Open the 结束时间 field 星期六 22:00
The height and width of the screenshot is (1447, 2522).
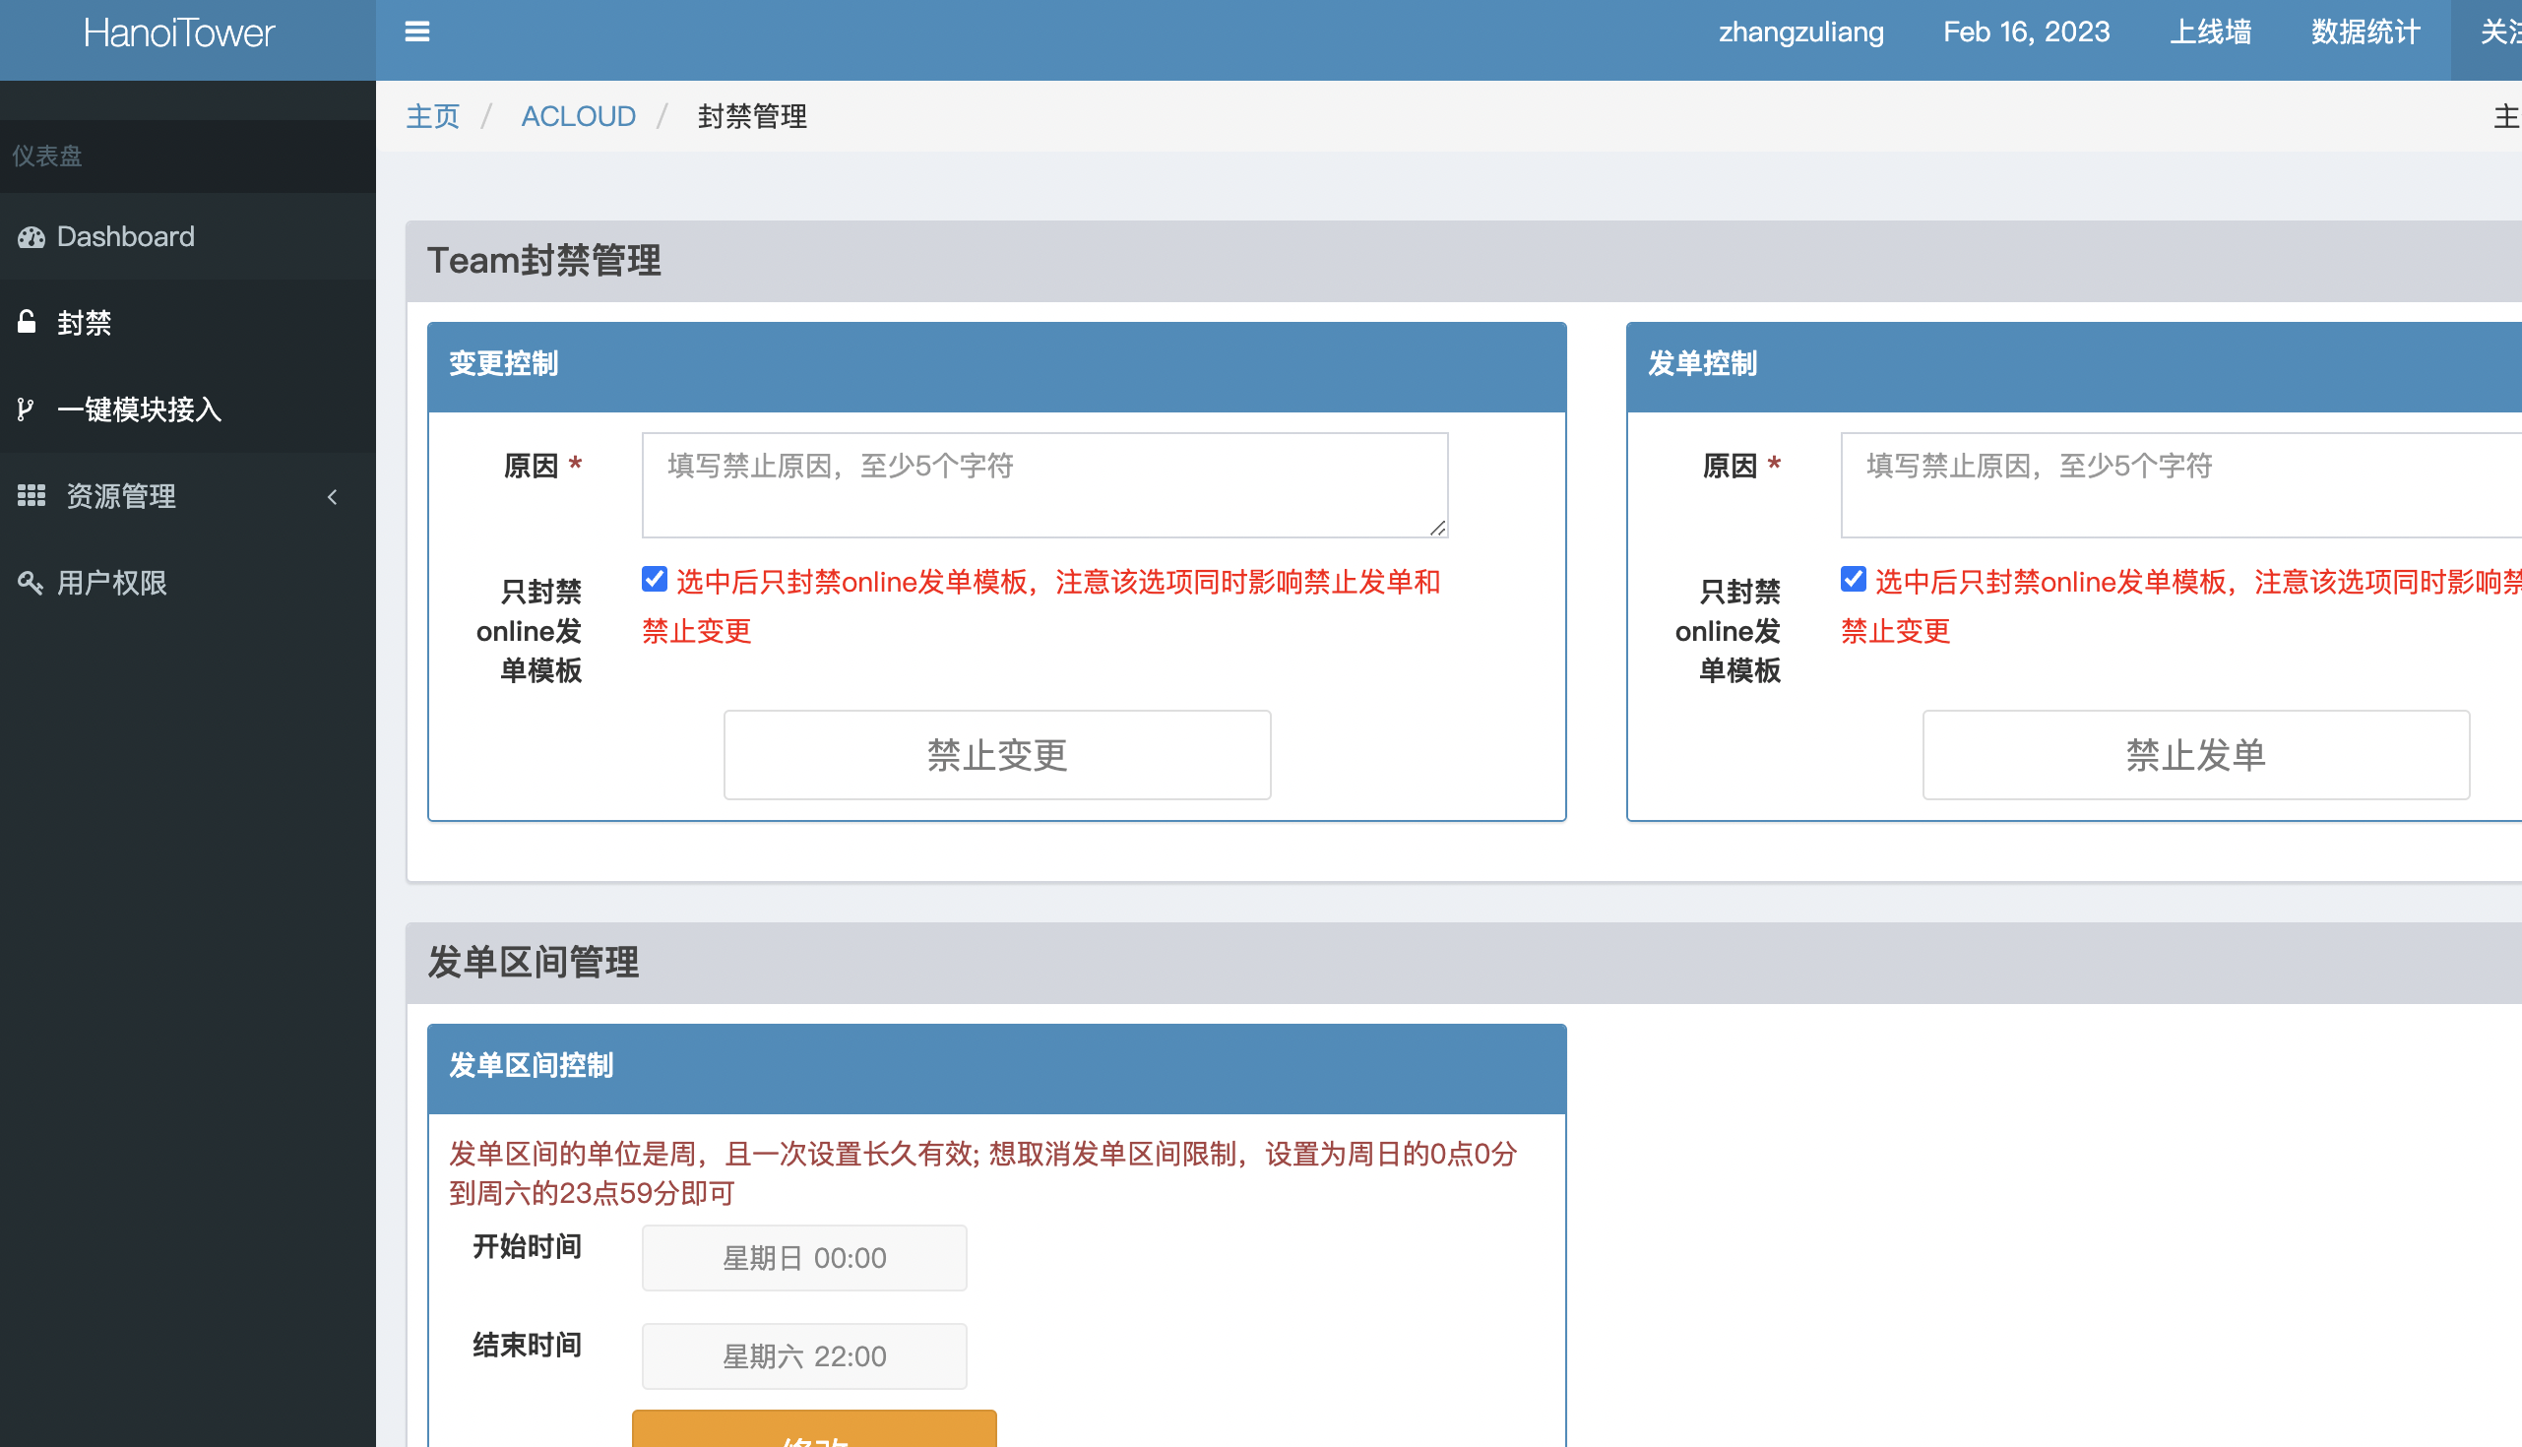tap(804, 1355)
